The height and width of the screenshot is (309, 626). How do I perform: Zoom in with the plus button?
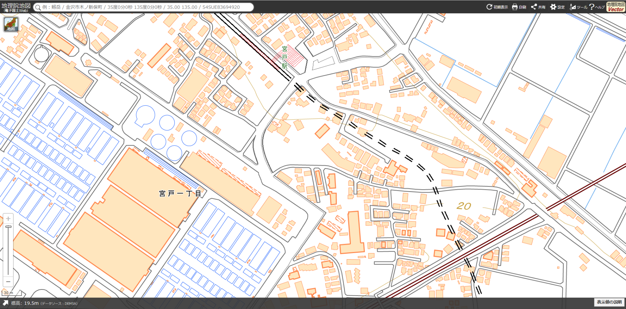(x=8, y=219)
